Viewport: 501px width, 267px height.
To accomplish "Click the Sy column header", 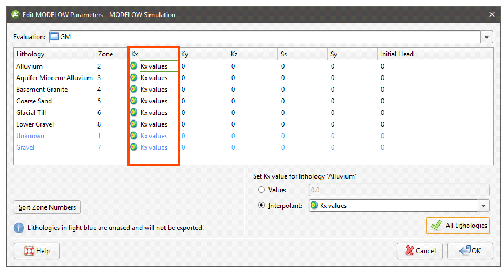I will click(353, 54).
